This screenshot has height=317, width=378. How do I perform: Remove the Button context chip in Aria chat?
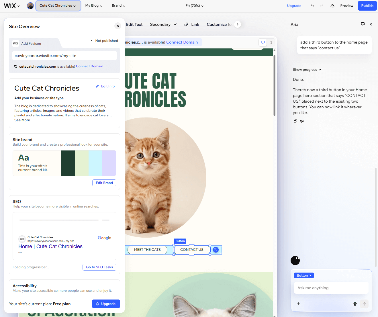[310, 275]
